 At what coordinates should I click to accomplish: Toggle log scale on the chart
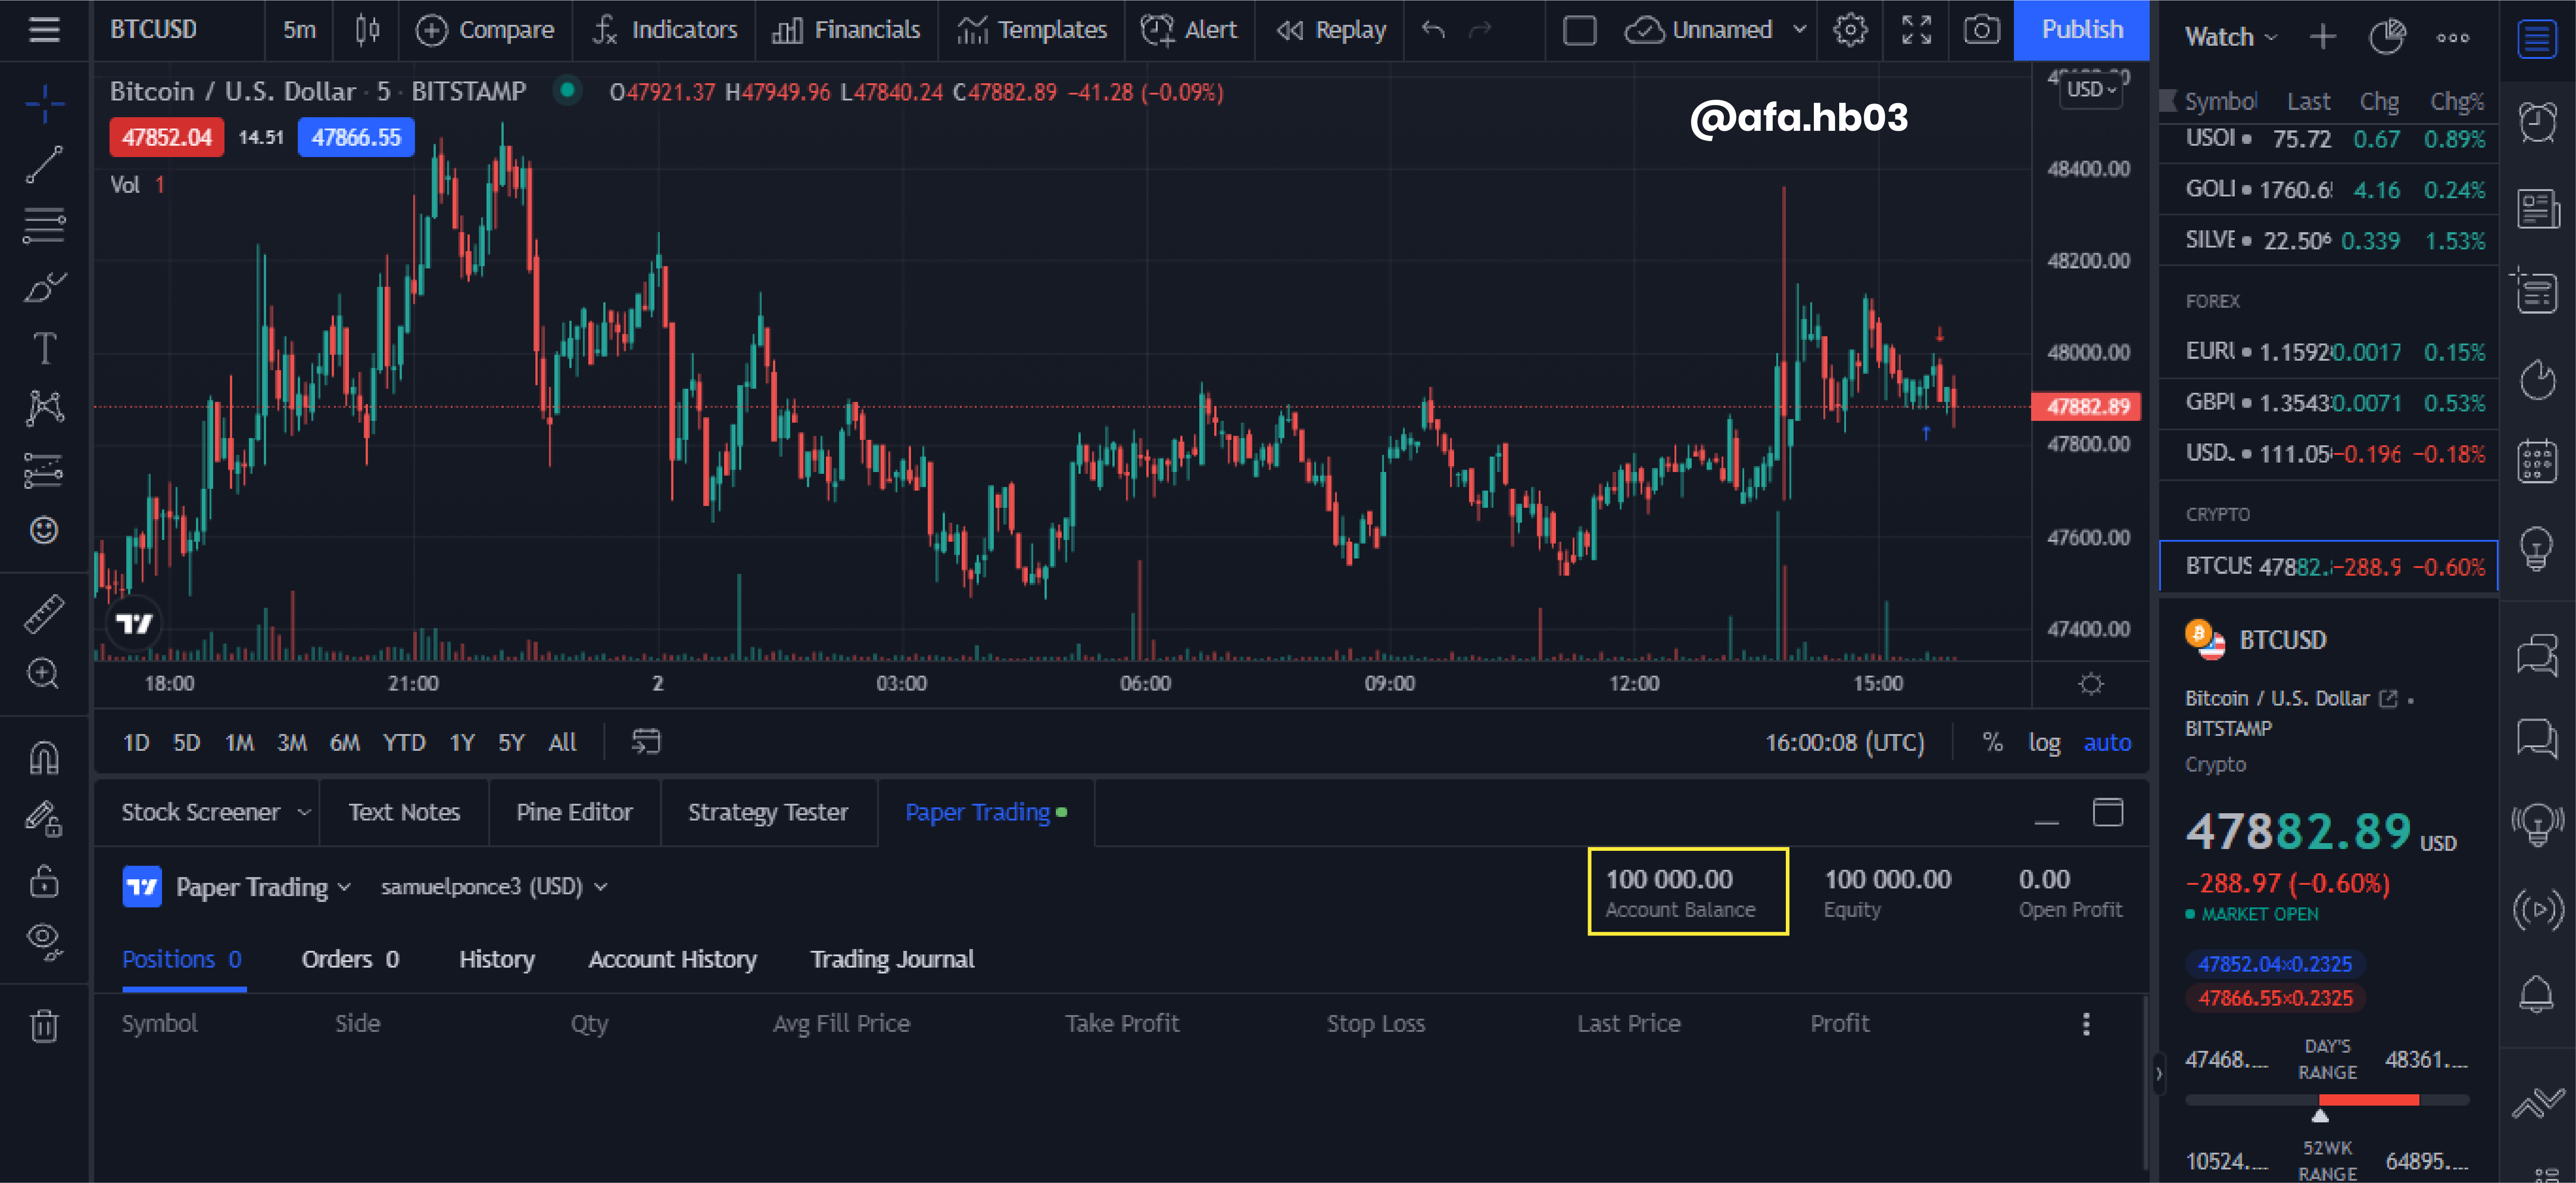2043,742
